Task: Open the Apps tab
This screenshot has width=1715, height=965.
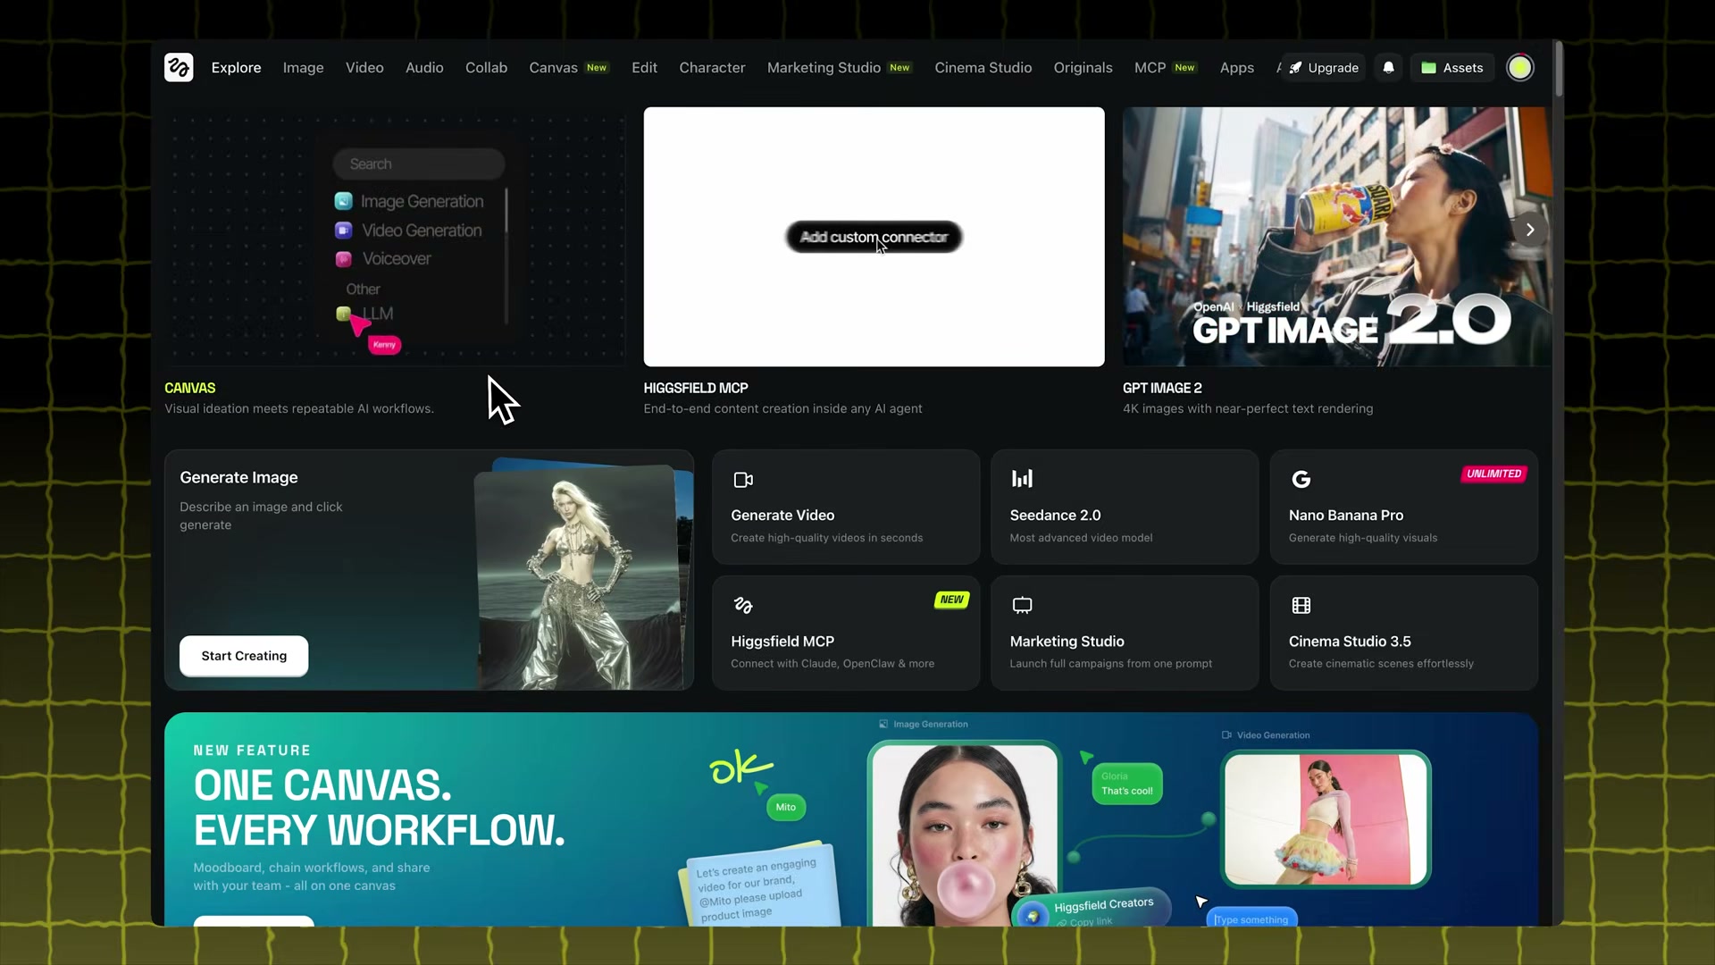Action: [x=1237, y=68]
